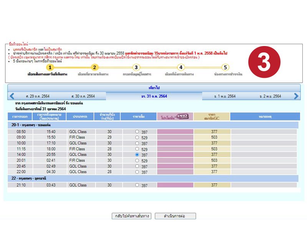Click arrival time 17:10
The image size is (307, 230).
point(51,143)
